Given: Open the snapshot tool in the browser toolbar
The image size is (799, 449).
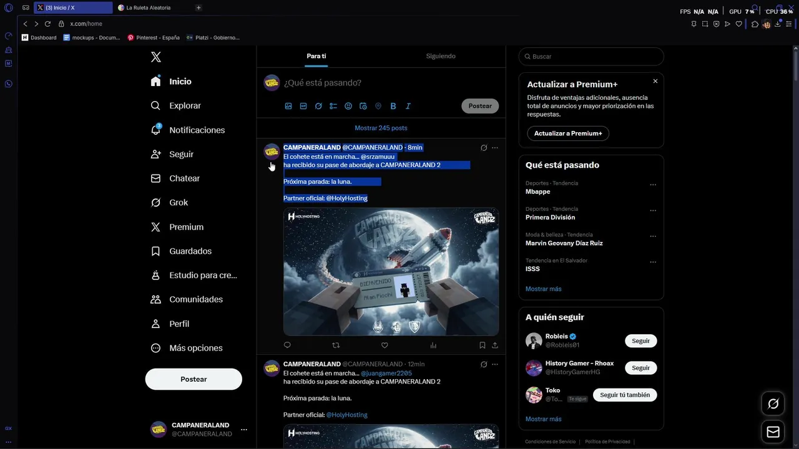Looking at the screenshot, I should point(705,24).
